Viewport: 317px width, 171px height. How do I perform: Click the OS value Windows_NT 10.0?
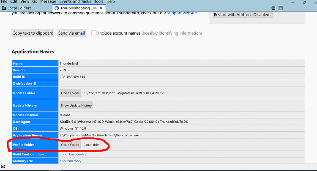pos(73,128)
